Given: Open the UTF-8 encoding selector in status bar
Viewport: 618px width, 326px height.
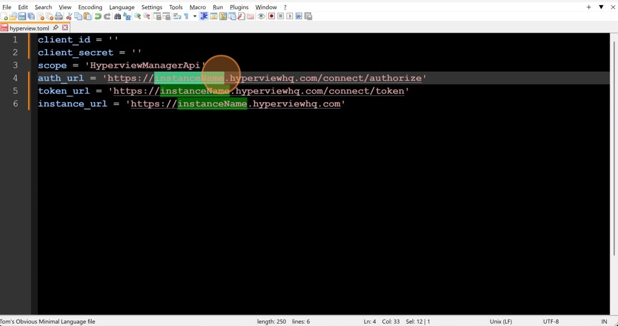Looking at the screenshot, I should (551, 322).
